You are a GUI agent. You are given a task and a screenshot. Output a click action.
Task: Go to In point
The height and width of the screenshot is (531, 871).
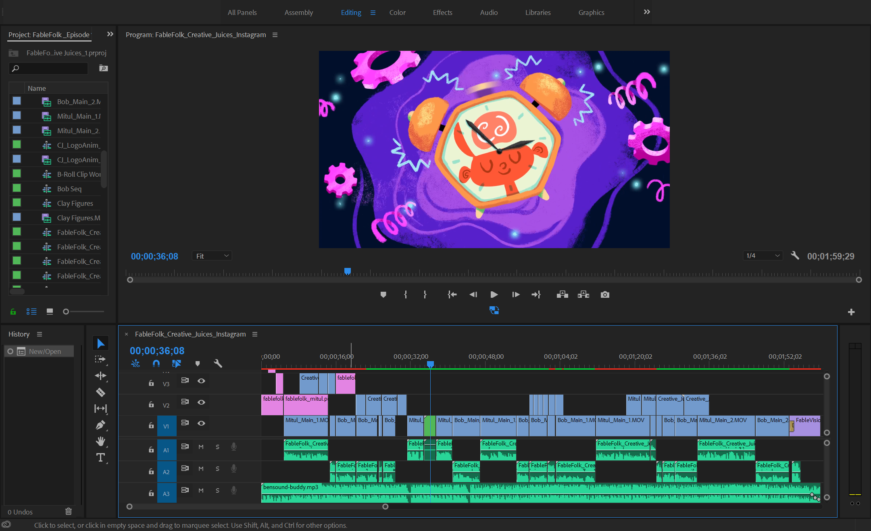click(452, 295)
